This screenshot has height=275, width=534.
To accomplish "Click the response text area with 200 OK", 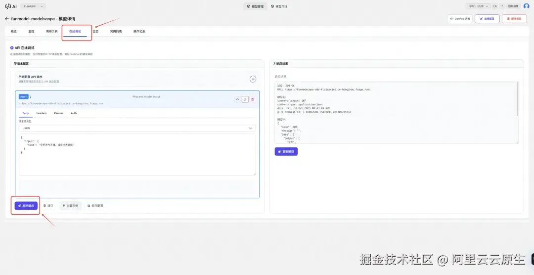I will (397, 112).
